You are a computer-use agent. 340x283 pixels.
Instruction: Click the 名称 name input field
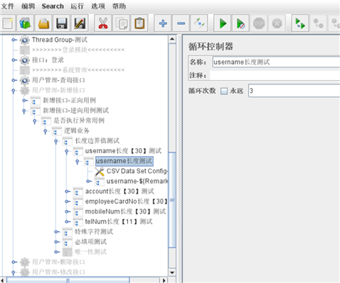[x=276, y=62]
